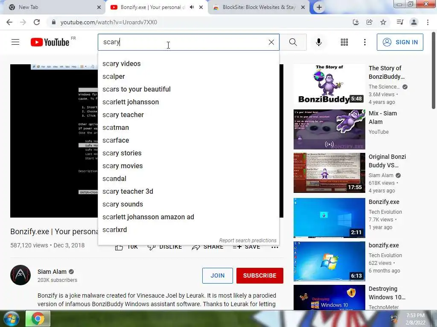Bookmark this page with the star icon
Screen dimensions: 437x327
tap(383, 22)
